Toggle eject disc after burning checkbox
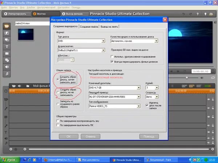The image size is (218, 163). tap(147, 105)
